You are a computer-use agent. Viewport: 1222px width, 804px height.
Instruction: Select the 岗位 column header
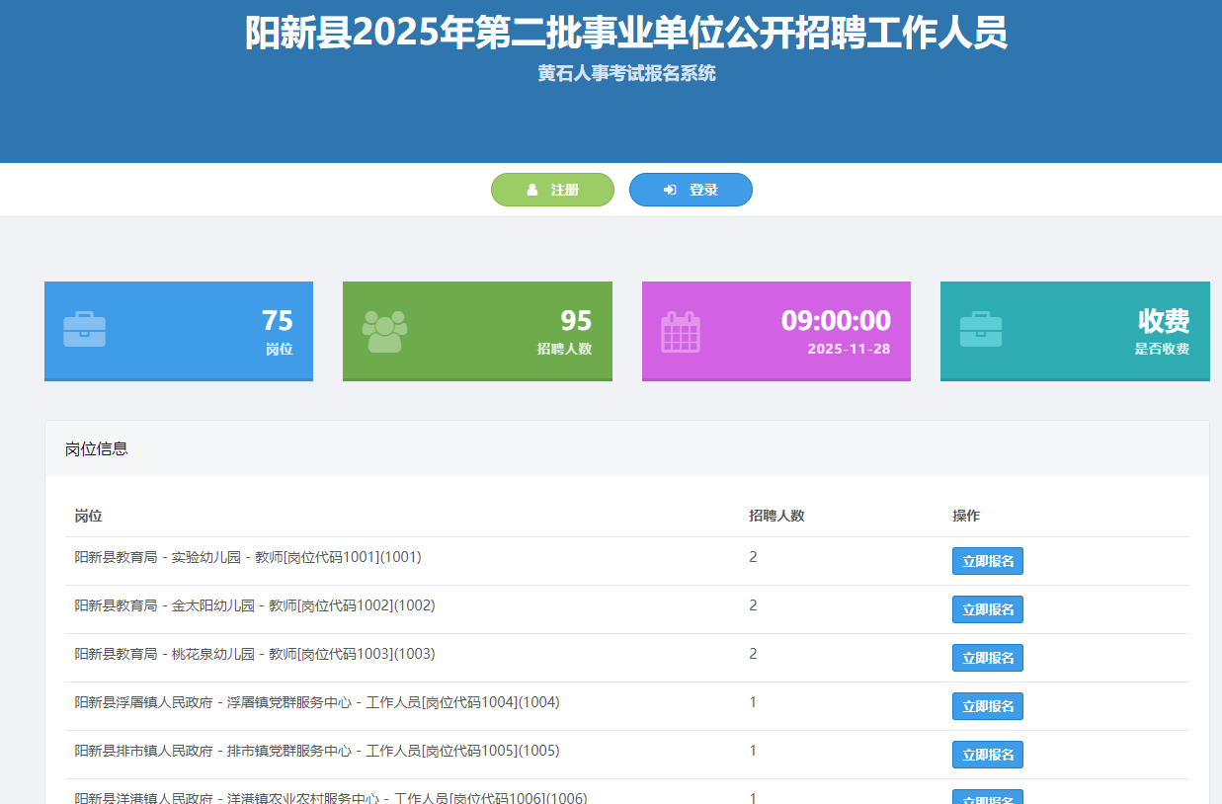pos(88,516)
